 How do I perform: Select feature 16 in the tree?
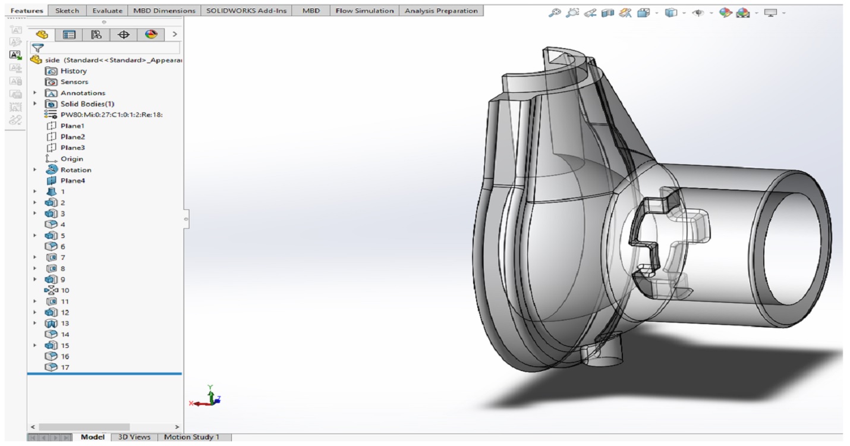[57, 356]
